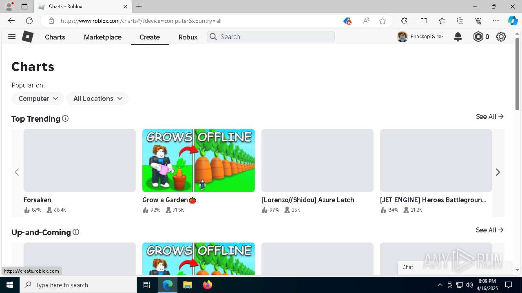
Task: Open the Windows Start menu
Action: pos(10,285)
